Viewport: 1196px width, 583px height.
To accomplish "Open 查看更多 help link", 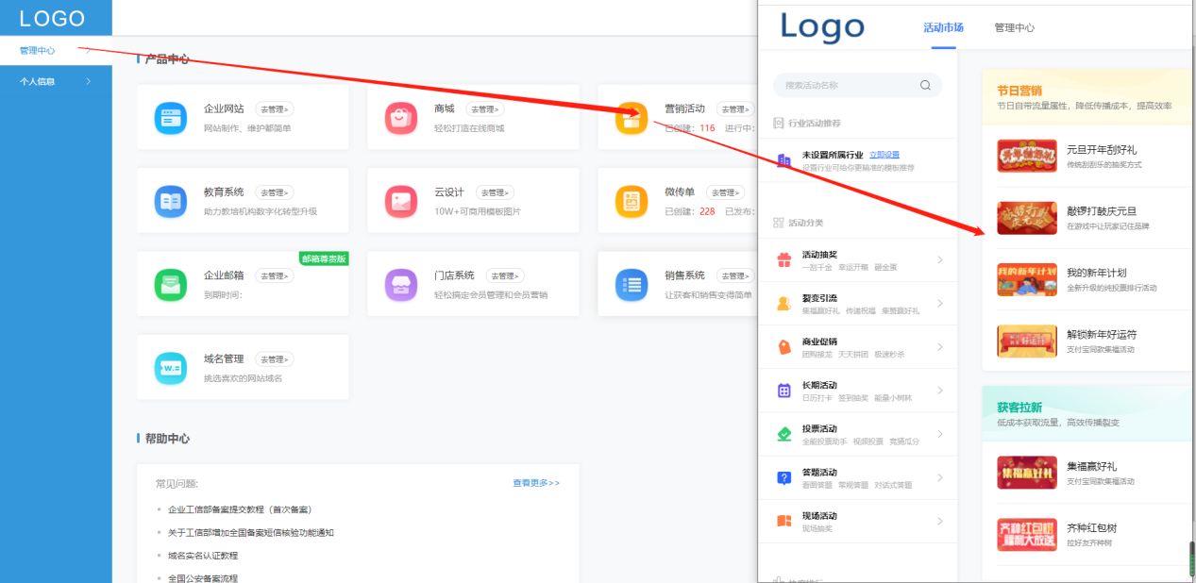I will pyautogui.click(x=535, y=483).
